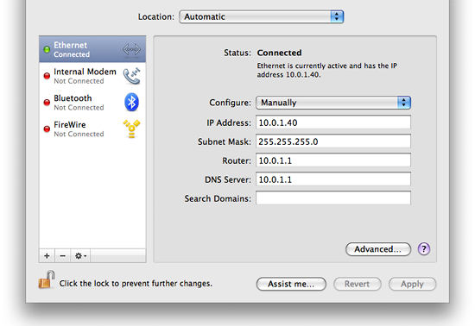
Task: Click the blue Bluetooth icon
Action: click(131, 103)
